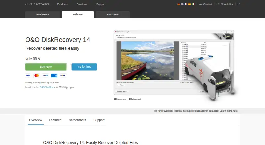Open the Solutions menu

pos(82,4)
